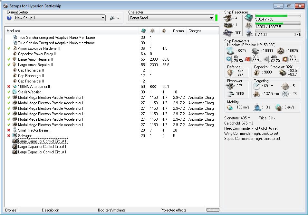Click the shield hitpoints icon showing 8625
The width and height of the screenshot is (308, 215).
pyautogui.click(x=230, y=51)
